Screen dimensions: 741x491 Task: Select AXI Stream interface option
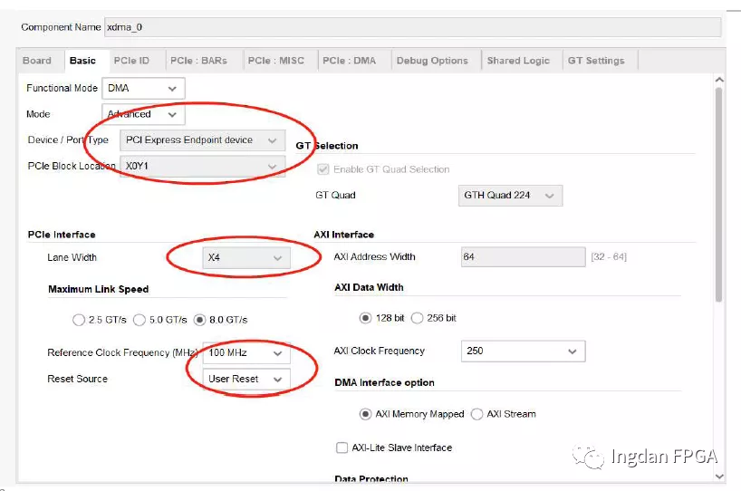(x=476, y=414)
